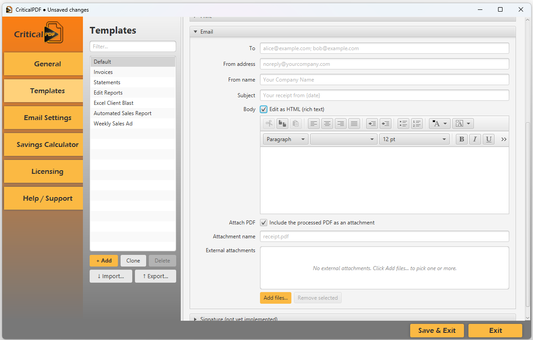This screenshot has width=533, height=340.
Task: Click the CriticalPDF logo
Action: pyautogui.click(x=39, y=33)
